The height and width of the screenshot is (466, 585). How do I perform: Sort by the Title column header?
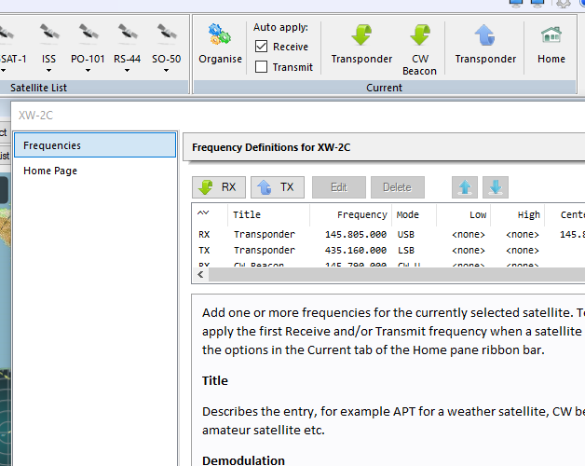pyautogui.click(x=268, y=214)
